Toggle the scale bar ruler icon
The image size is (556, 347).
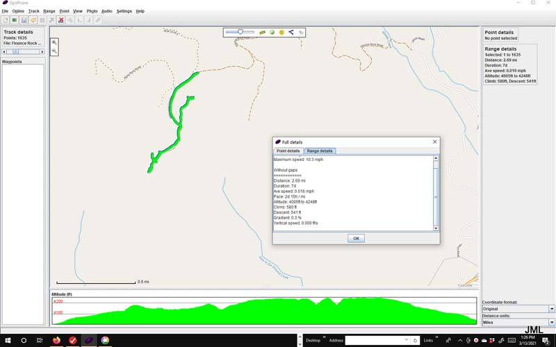point(263,32)
